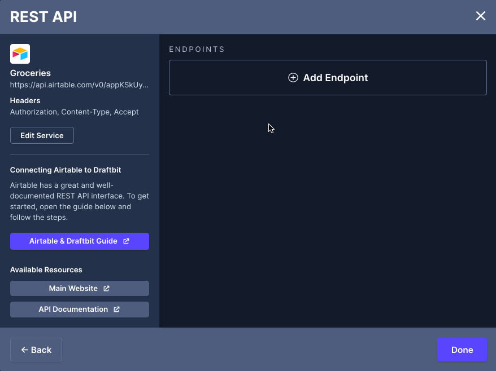The image size is (496, 371).
Task: Finish by clicking Done
Action: 462,350
